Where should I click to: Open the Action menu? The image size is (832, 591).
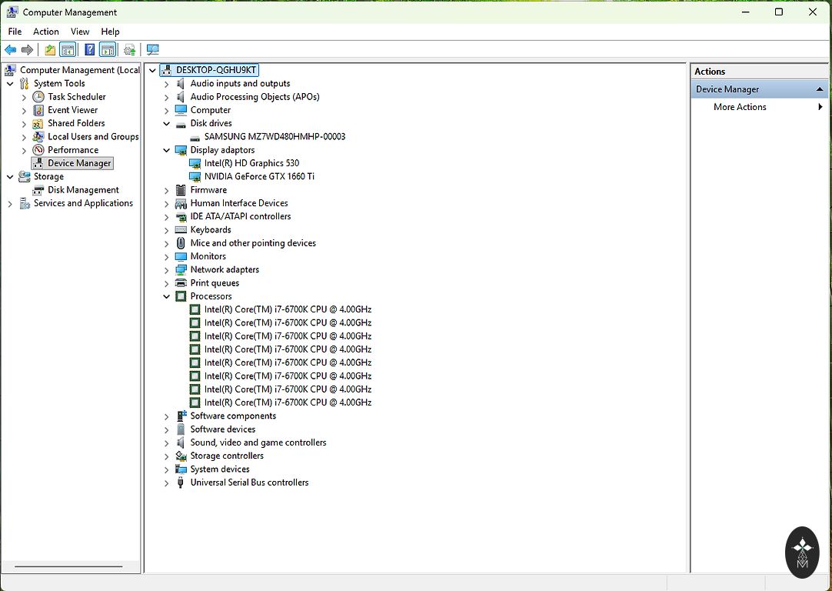45,32
